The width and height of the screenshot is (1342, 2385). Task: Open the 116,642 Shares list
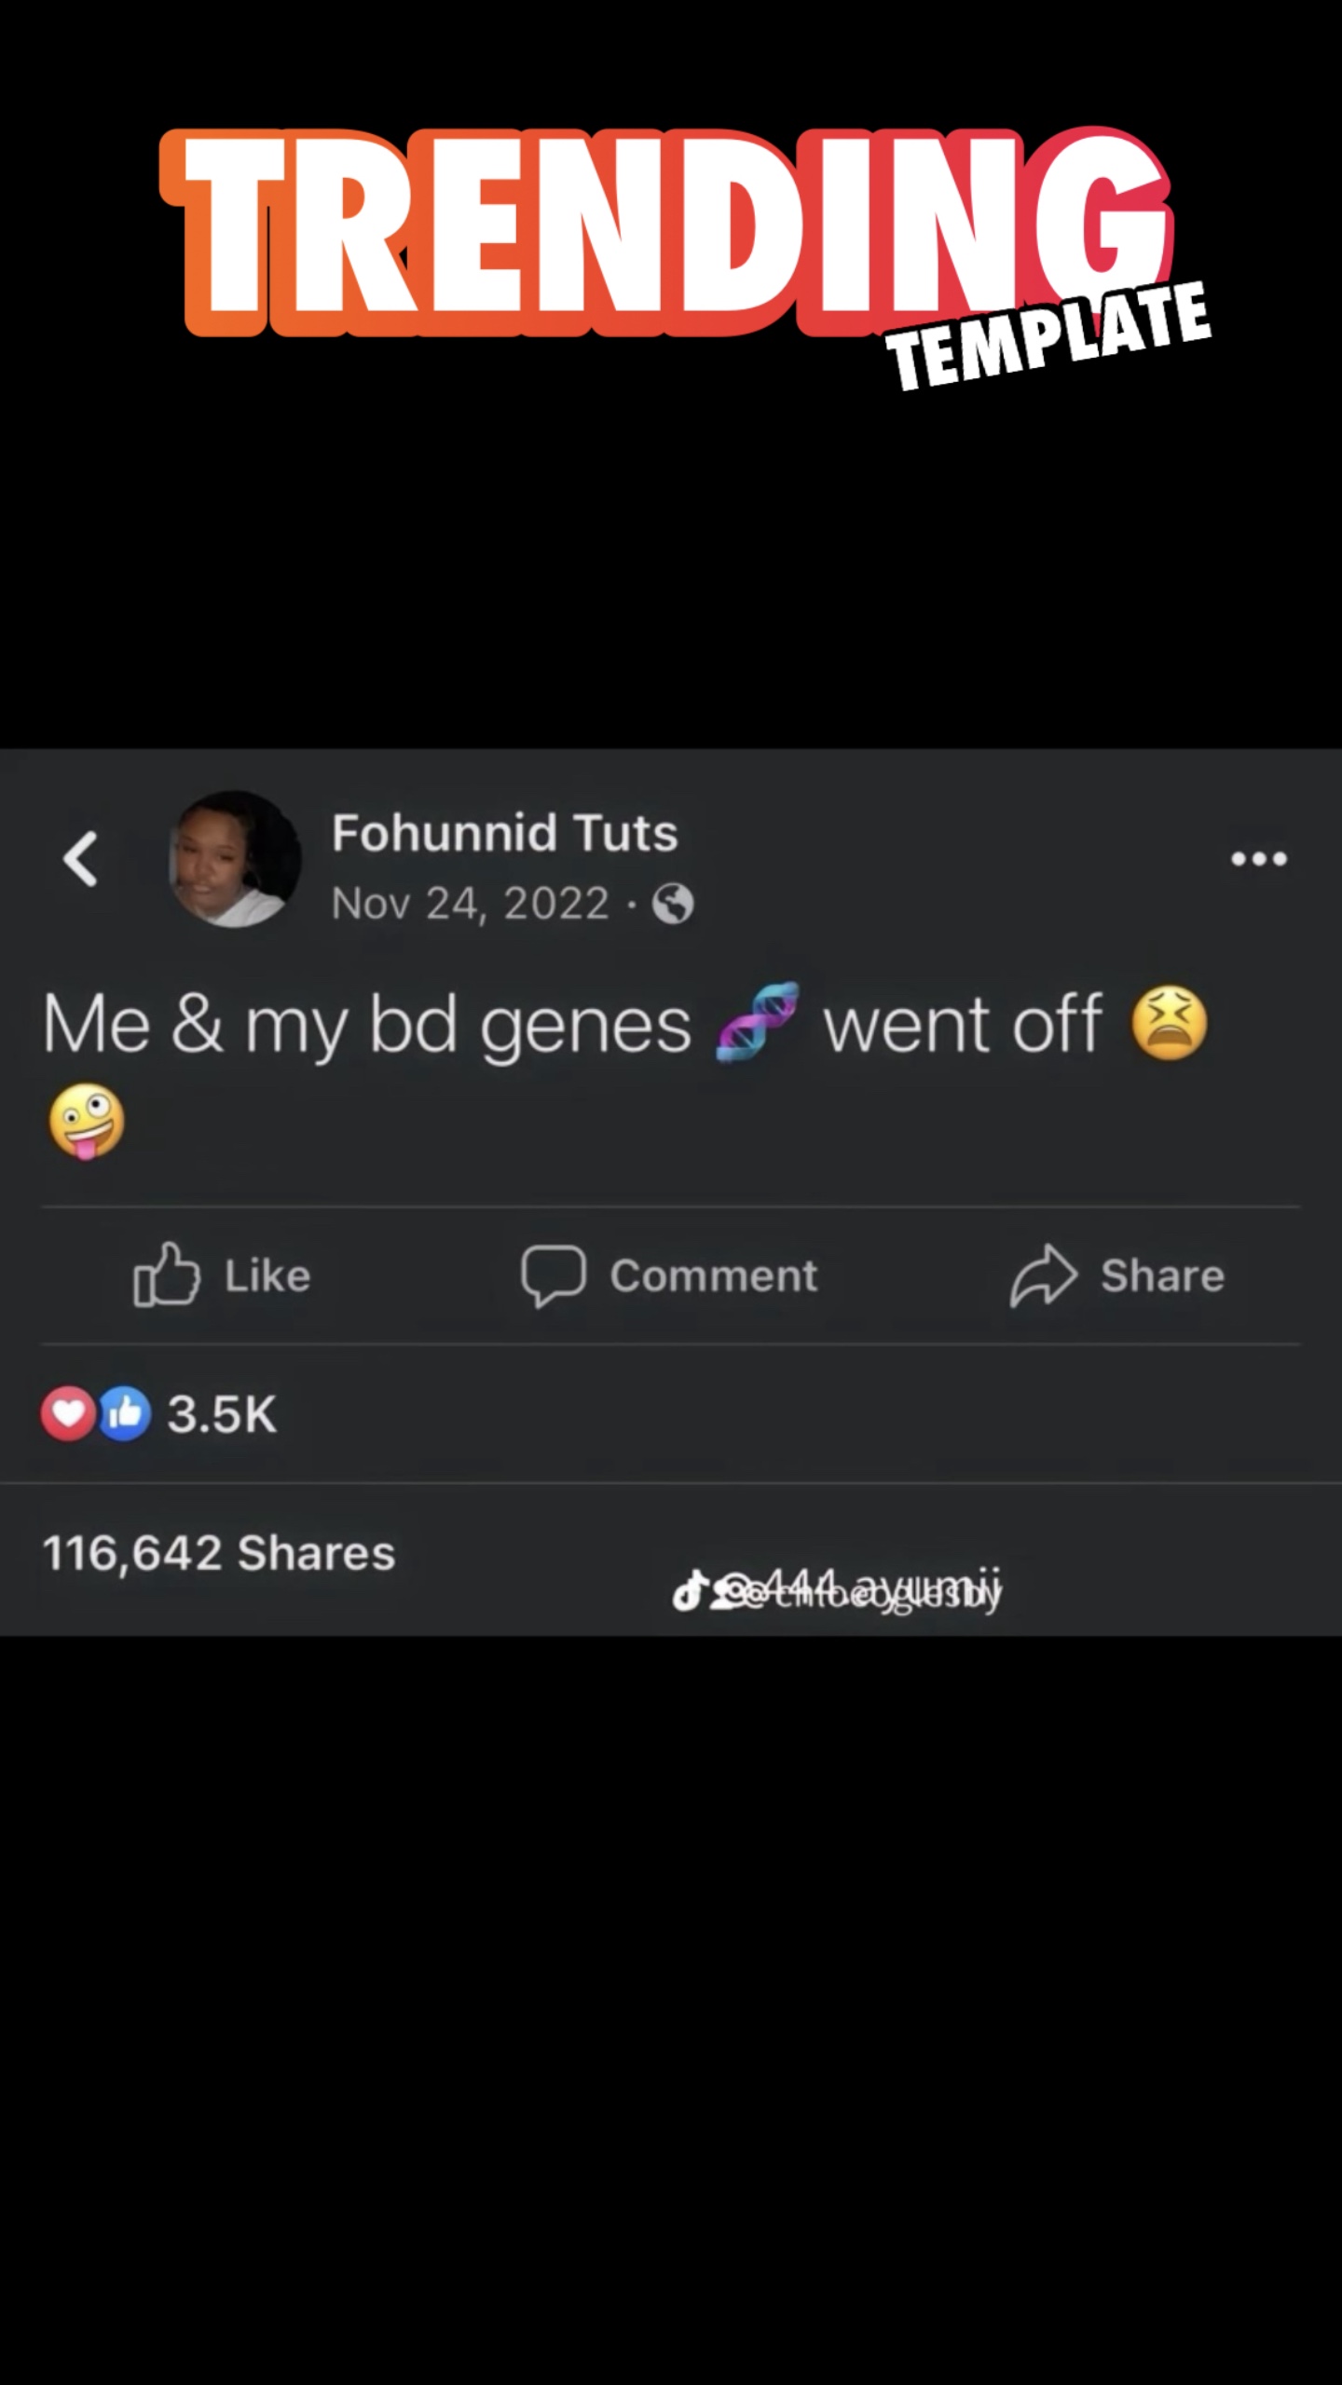(x=219, y=1553)
